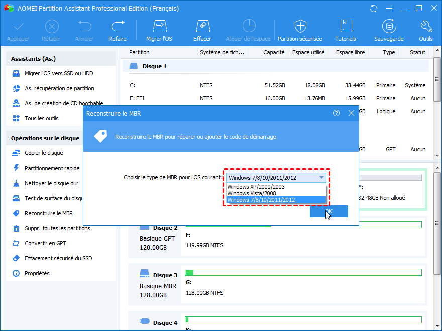The height and width of the screenshot is (331, 442).
Task: Select the Effacer toolbar icon
Action: pyautogui.click(x=202, y=30)
